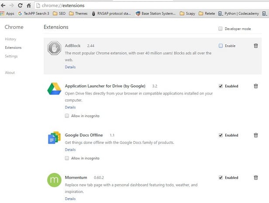269x203 pixels.
Task: Open the Scapy bookmarks folder
Action: [x=187, y=14]
